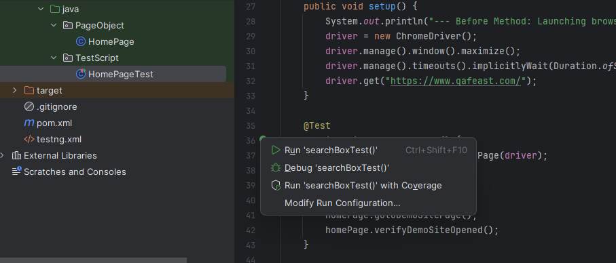
Task: Click the homePage.verifyDemoSiteOpened() line
Action: pos(412,230)
